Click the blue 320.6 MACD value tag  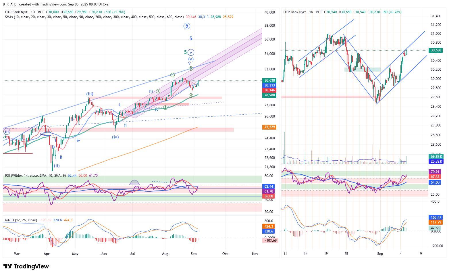[x=269, y=231]
